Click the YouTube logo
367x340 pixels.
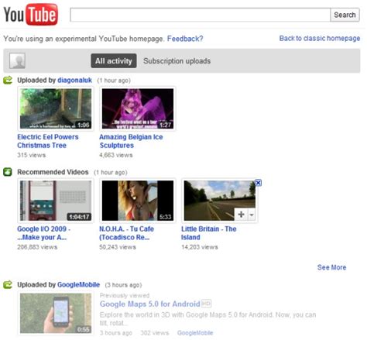30,15
